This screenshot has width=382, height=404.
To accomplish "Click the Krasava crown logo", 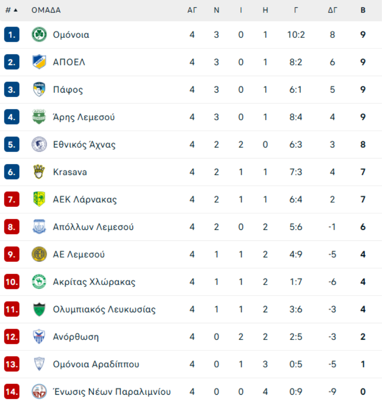I will tap(39, 172).
